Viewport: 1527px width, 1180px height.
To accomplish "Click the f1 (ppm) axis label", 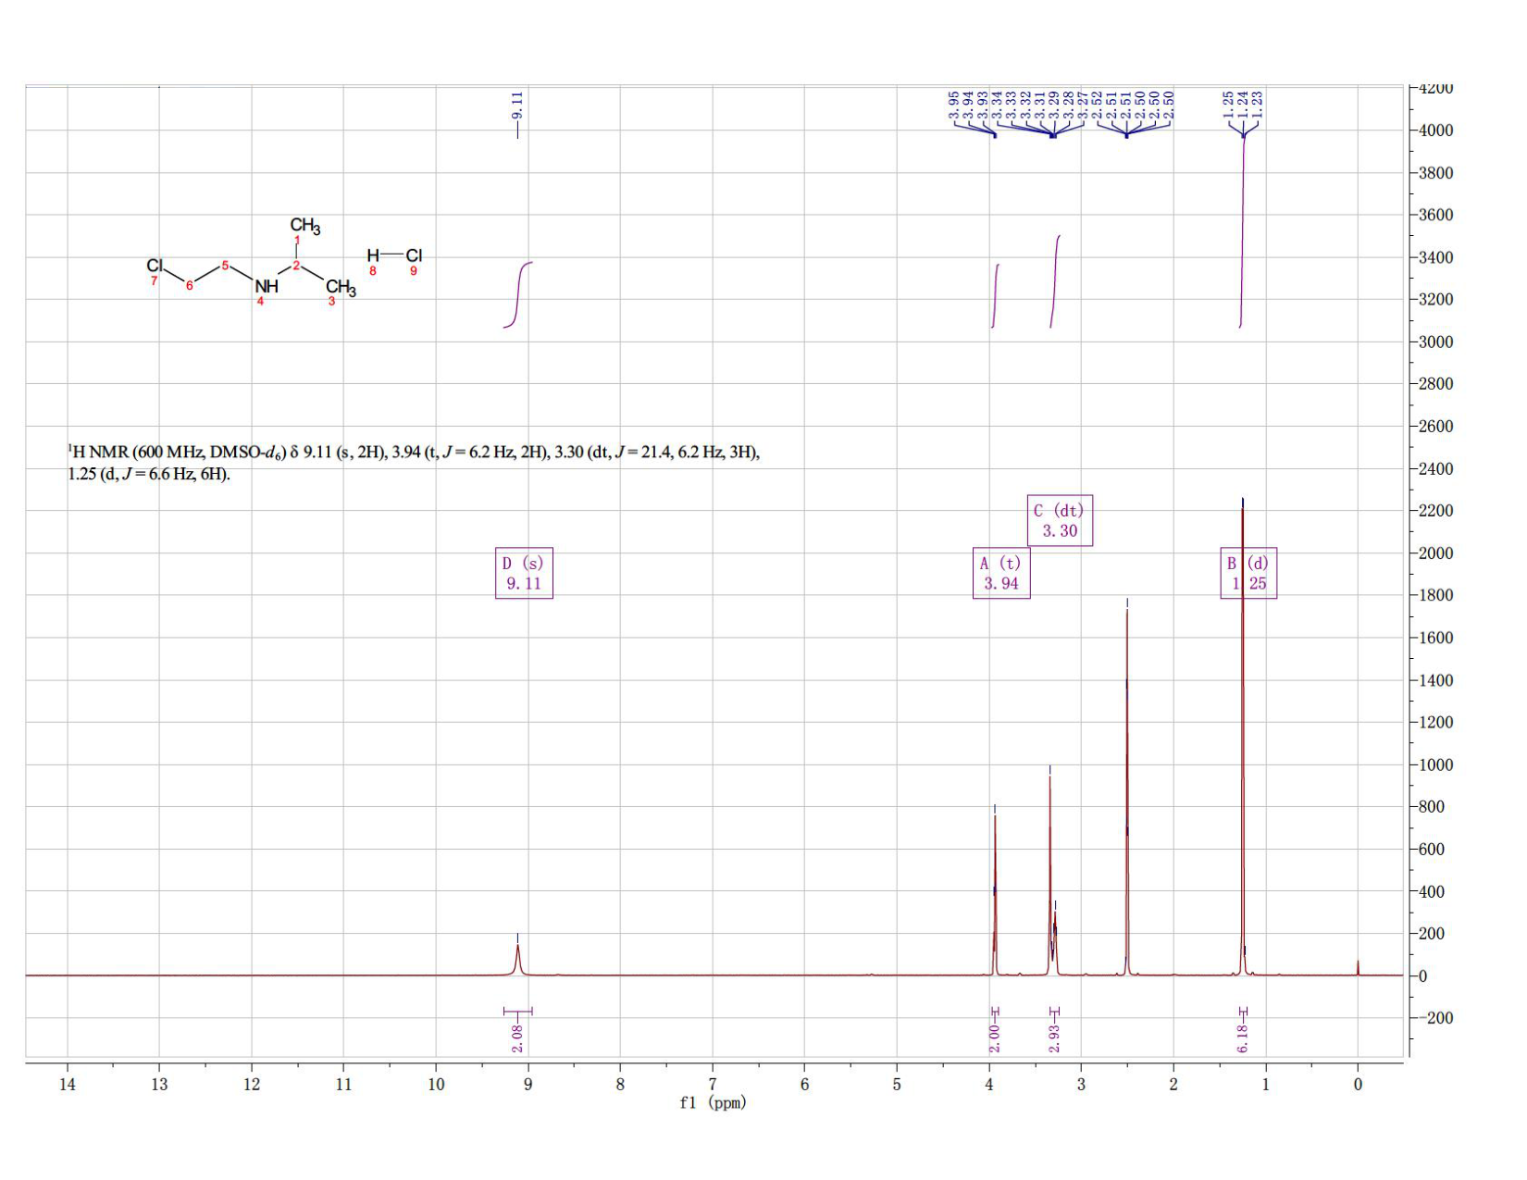I will (x=713, y=1102).
